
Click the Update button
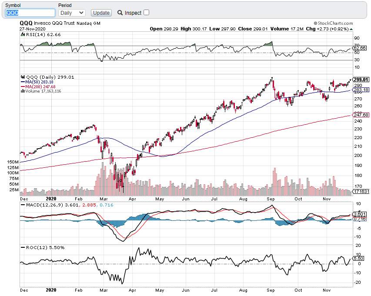101,13
